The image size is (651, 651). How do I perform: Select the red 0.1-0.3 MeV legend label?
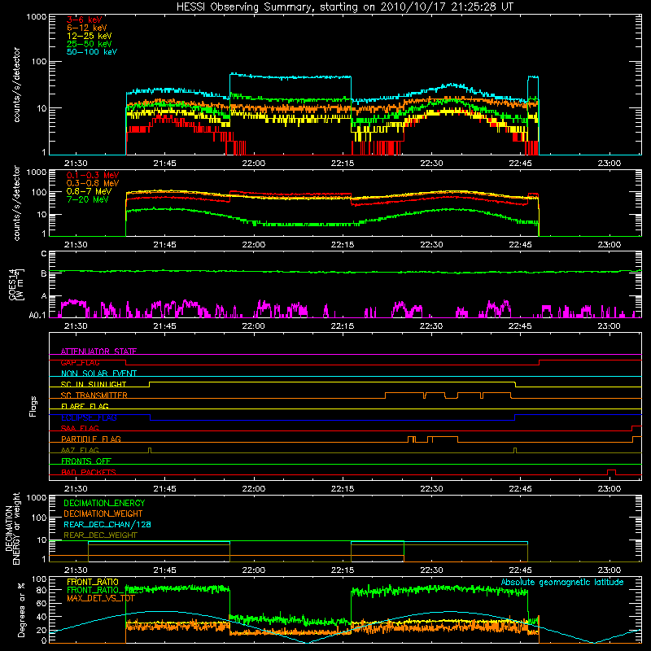(93, 175)
